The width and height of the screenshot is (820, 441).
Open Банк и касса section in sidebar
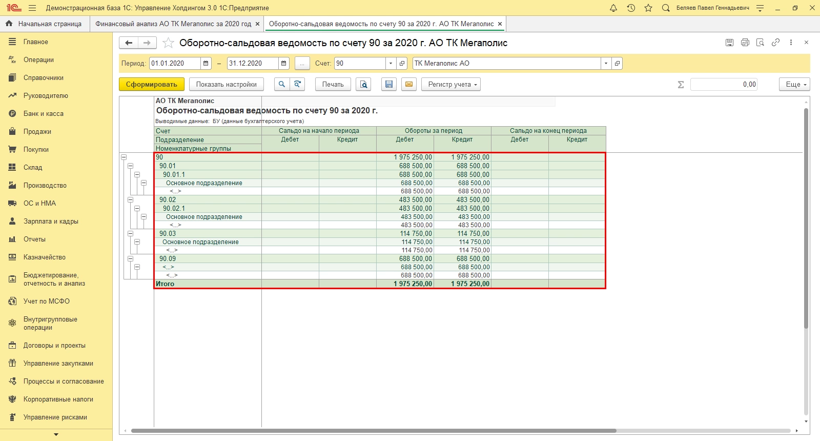tap(44, 114)
